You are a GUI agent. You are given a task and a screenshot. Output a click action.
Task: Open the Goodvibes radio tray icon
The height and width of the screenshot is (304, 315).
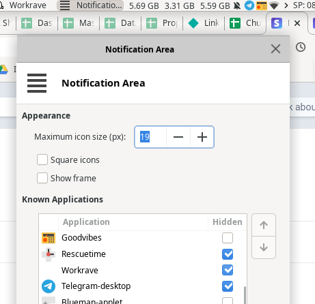(x=262, y=5)
